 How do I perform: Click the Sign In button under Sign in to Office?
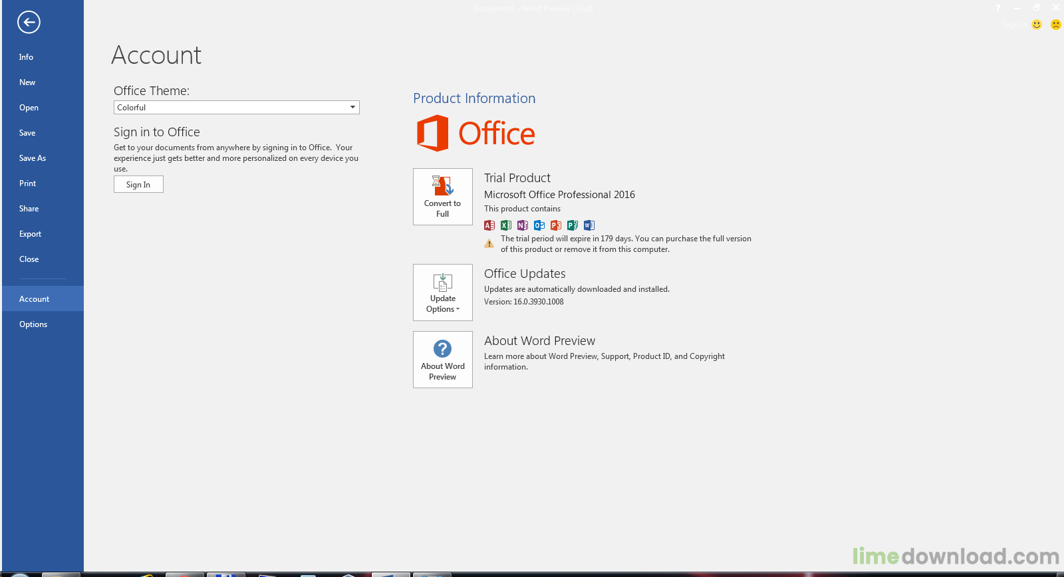(138, 185)
